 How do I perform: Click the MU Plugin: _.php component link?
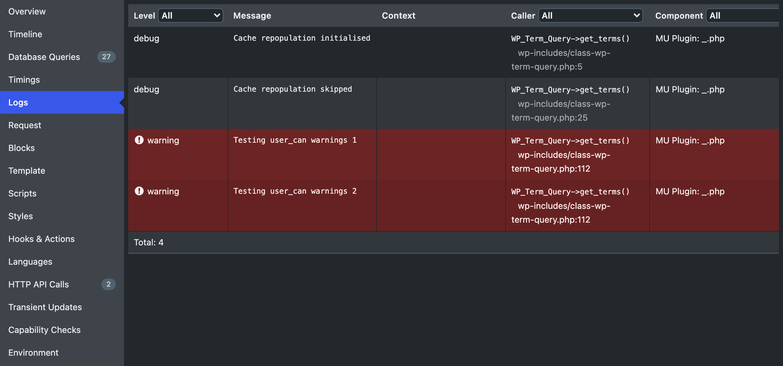(690, 38)
